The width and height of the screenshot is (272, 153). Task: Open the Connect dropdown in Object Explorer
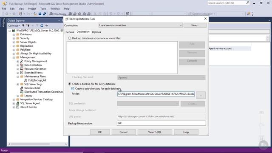click(x=14, y=25)
